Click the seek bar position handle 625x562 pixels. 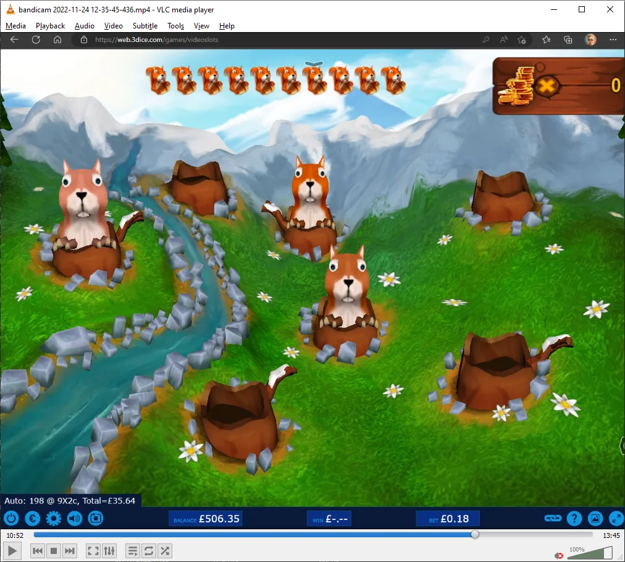pos(475,535)
